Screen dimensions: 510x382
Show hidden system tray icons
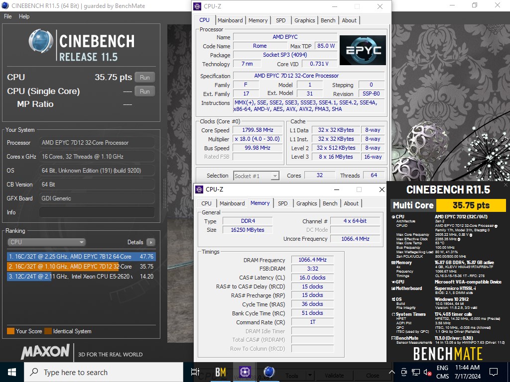point(392,372)
